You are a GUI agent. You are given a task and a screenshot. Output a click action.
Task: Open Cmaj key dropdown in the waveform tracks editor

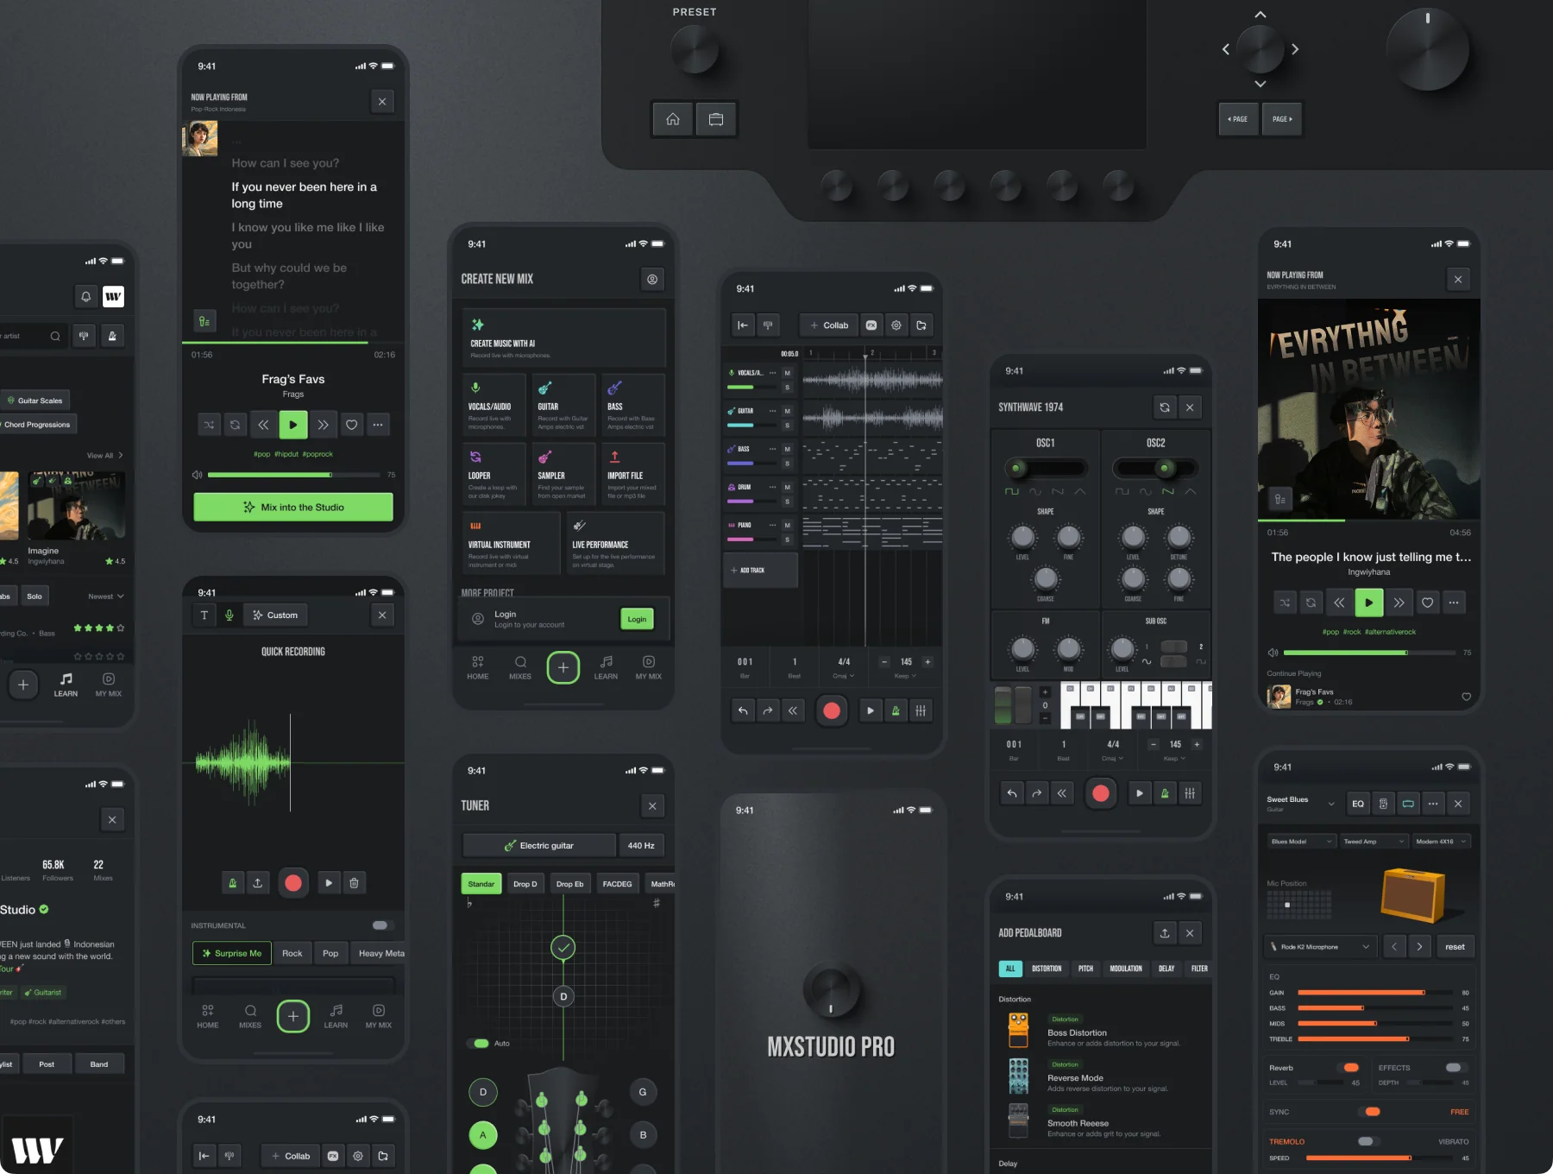pyautogui.click(x=845, y=676)
